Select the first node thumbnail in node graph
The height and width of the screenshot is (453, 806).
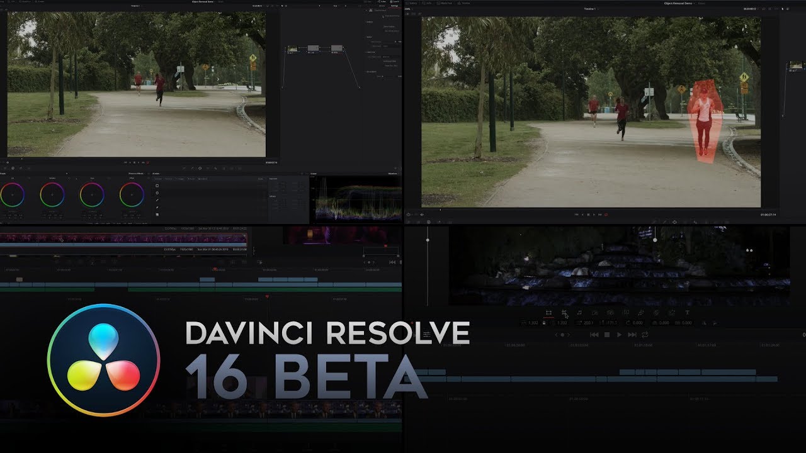click(x=292, y=48)
